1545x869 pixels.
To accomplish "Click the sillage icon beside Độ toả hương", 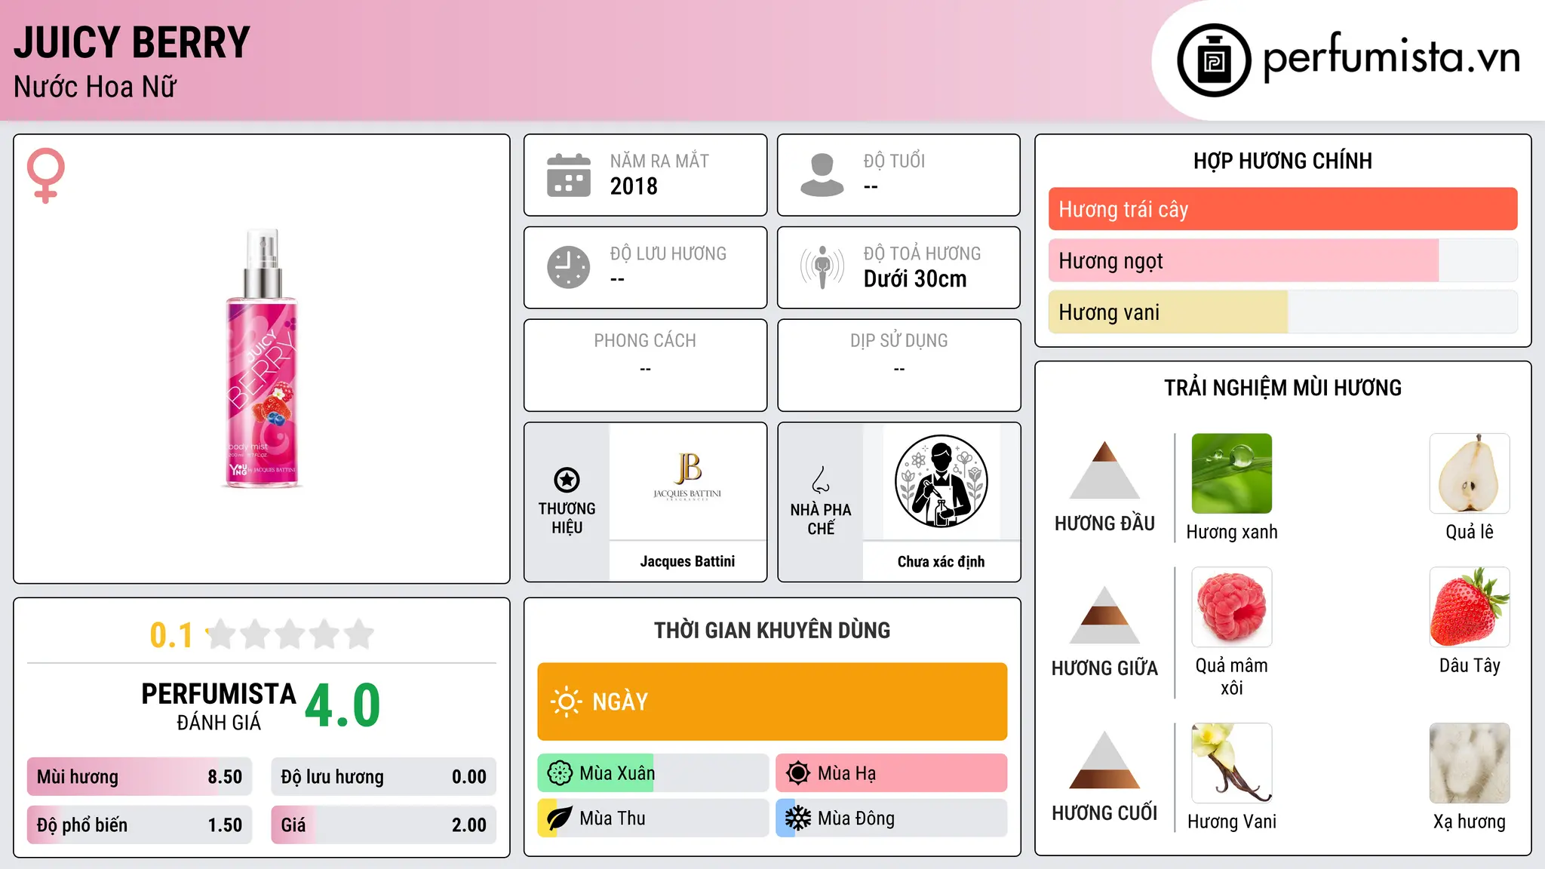I will pos(822,267).
